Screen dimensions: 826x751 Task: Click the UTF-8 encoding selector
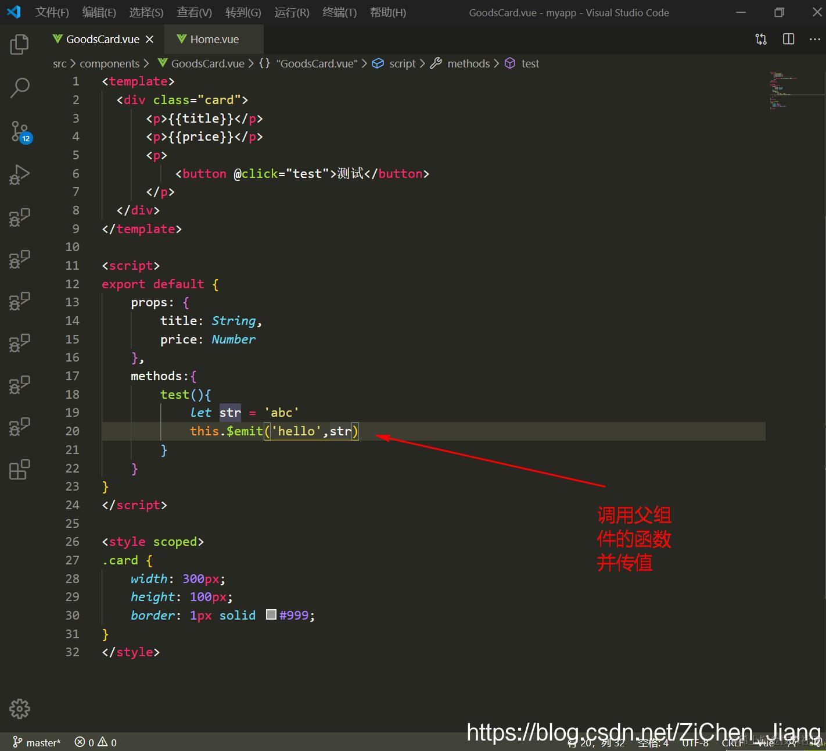coord(695,743)
